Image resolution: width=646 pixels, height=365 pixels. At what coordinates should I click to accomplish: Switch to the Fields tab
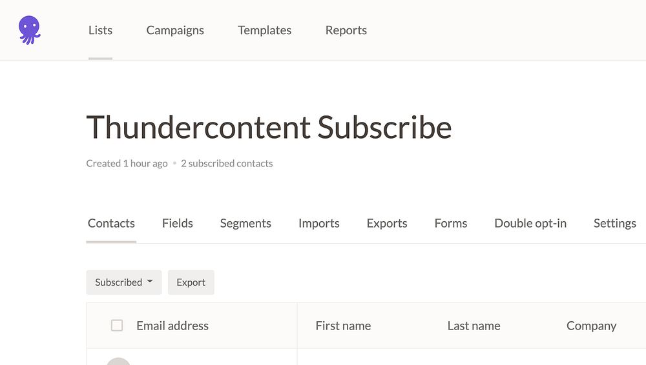point(178,224)
